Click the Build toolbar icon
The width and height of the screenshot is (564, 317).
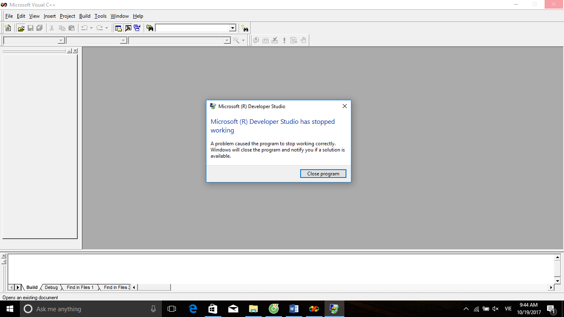point(265,40)
